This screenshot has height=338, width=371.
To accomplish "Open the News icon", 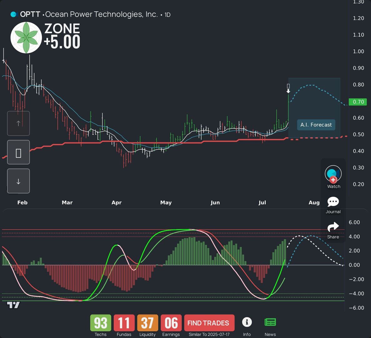I will [x=270, y=322].
